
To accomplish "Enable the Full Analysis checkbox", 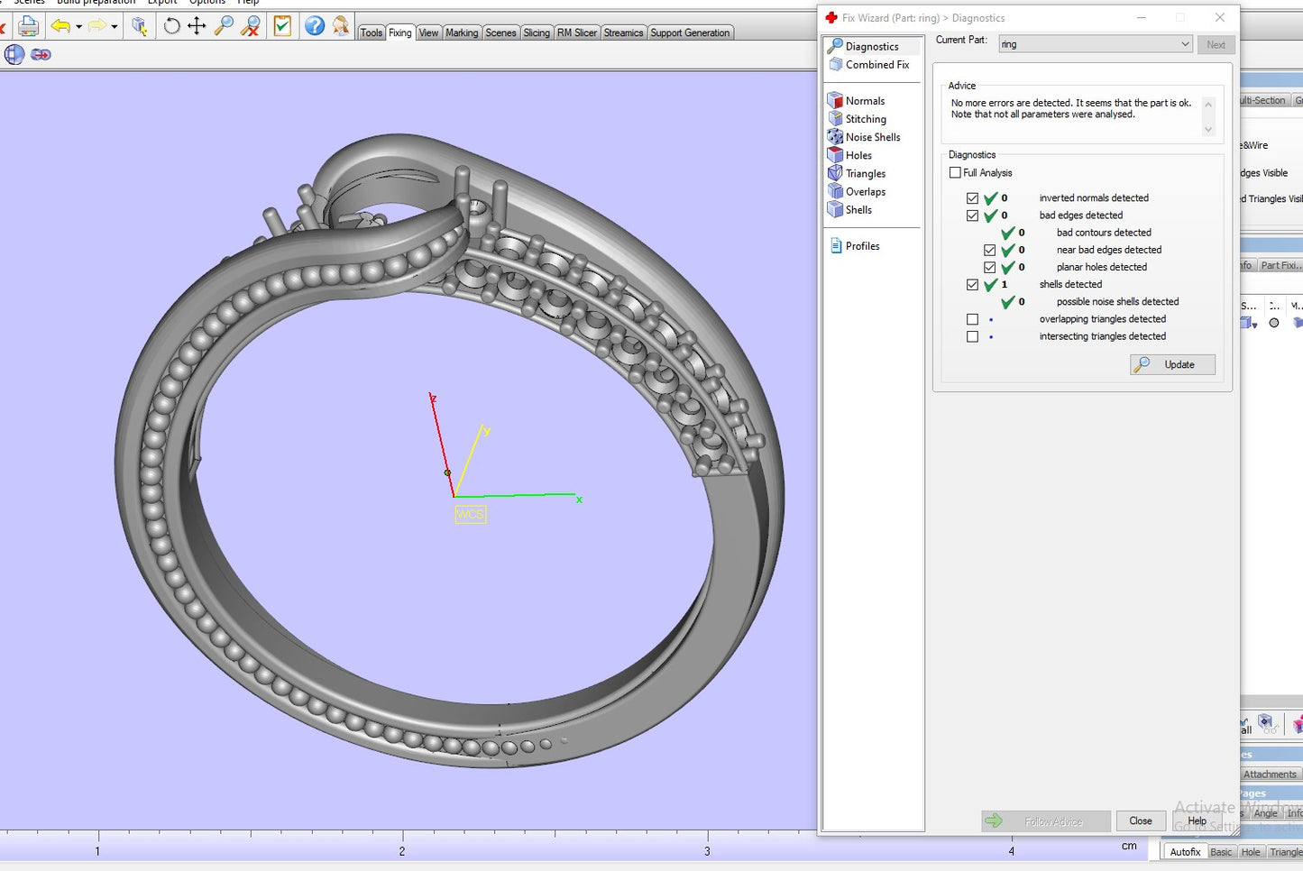I will [955, 173].
